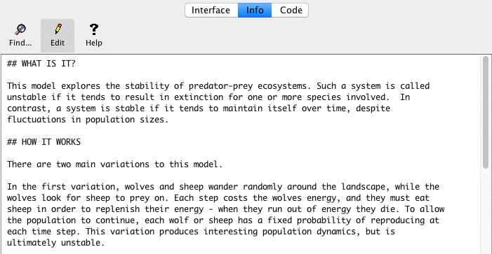Screen dimensions: 492x254
Task: Click the vertical scrollbar thumb
Action: [486, 113]
